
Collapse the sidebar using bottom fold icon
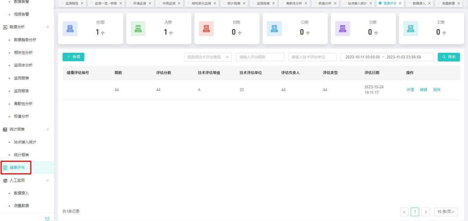click(47, 219)
